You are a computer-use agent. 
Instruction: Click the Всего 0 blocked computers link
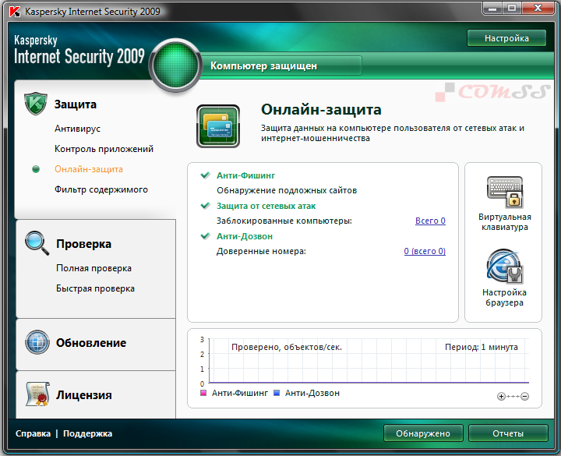coord(430,221)
